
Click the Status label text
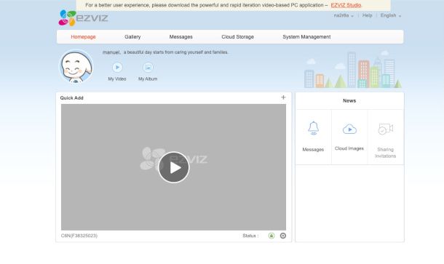pos(250,236)
